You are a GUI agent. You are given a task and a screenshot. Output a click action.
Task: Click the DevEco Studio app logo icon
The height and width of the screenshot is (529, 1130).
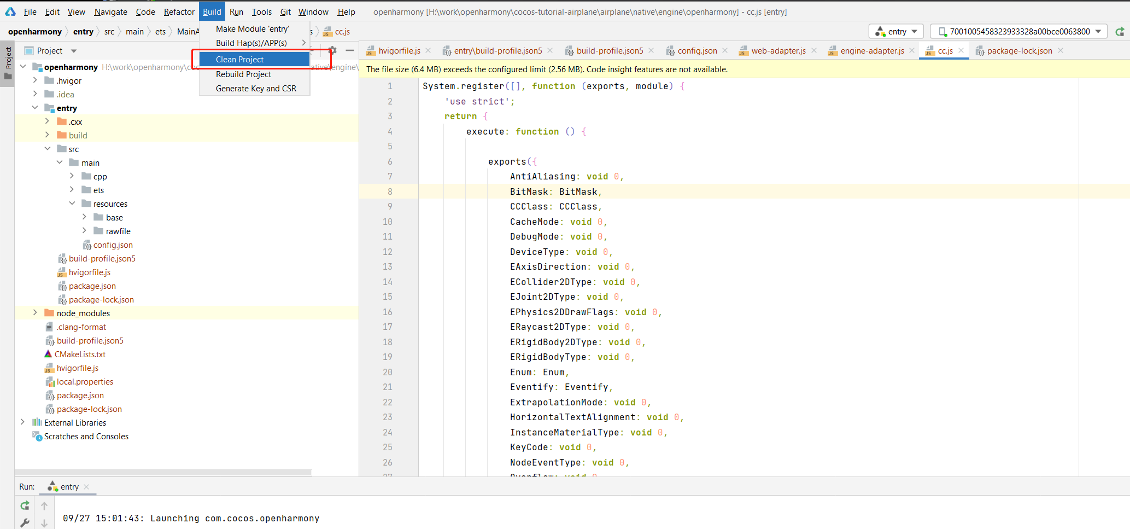(x=10, y=11)
